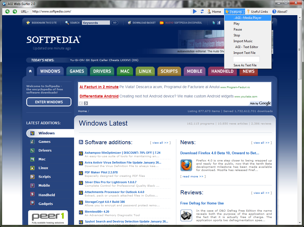Open Free Defrag for Home Use review
This screenshot has width=304, height=227.
(x=202, y=203)
